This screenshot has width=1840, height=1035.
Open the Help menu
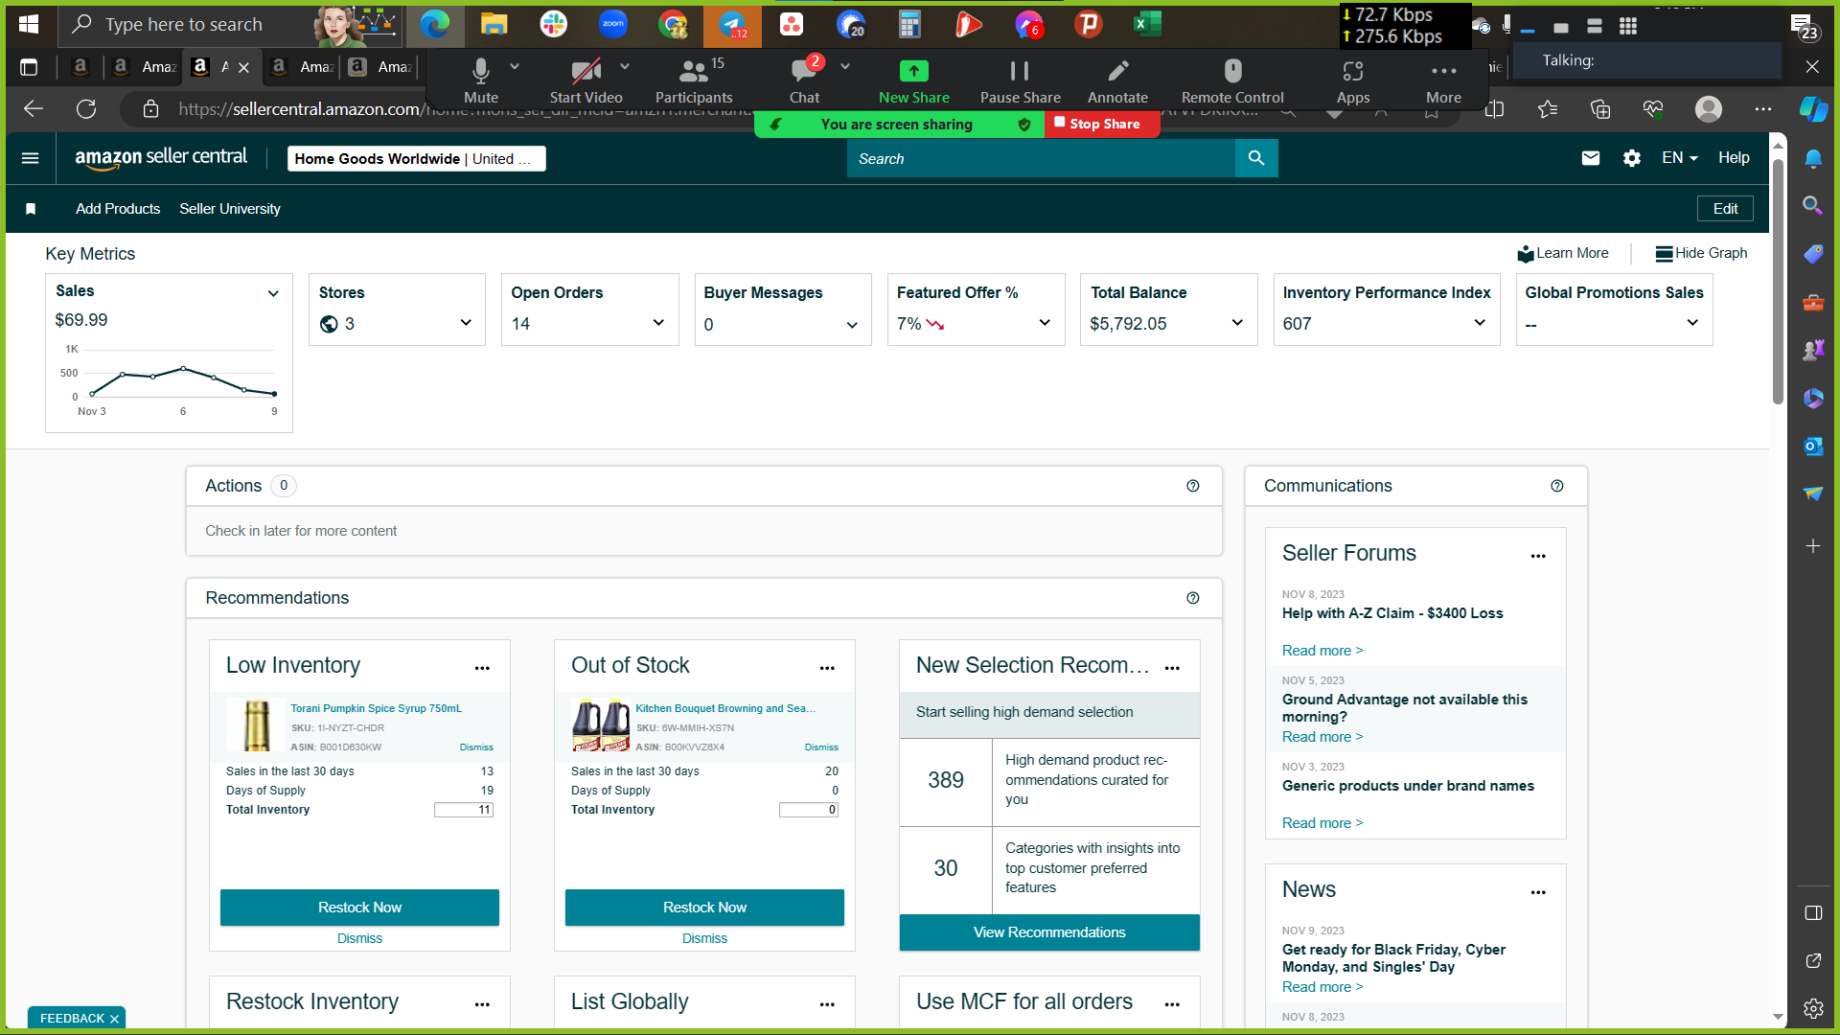(x=1734, y=158)
